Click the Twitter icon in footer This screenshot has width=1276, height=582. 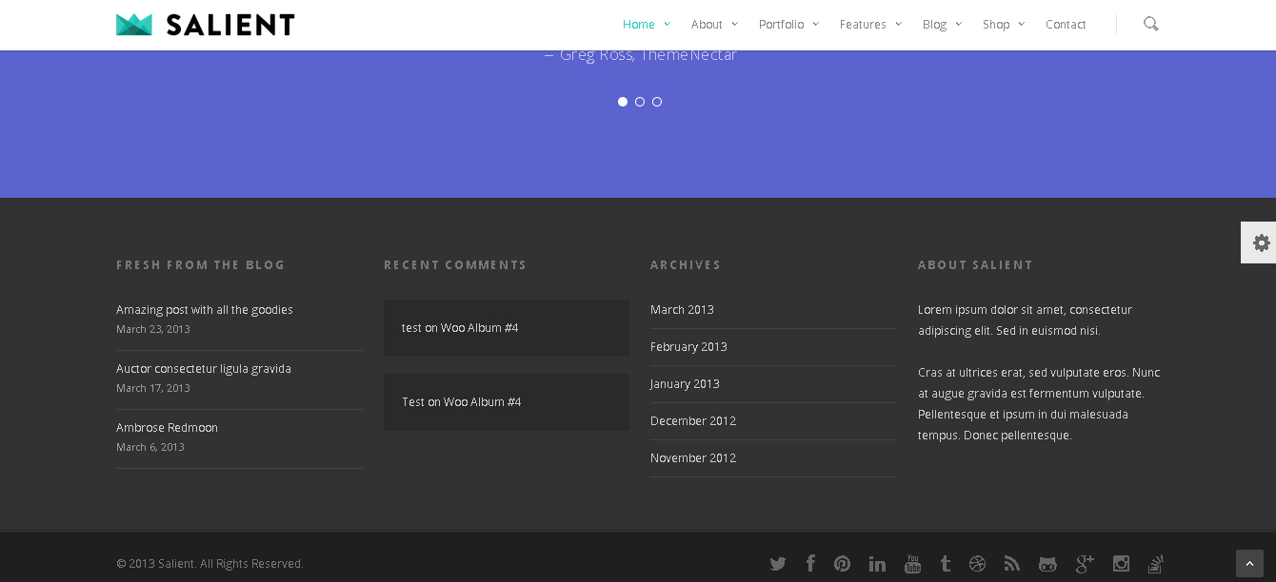(778, 564)
